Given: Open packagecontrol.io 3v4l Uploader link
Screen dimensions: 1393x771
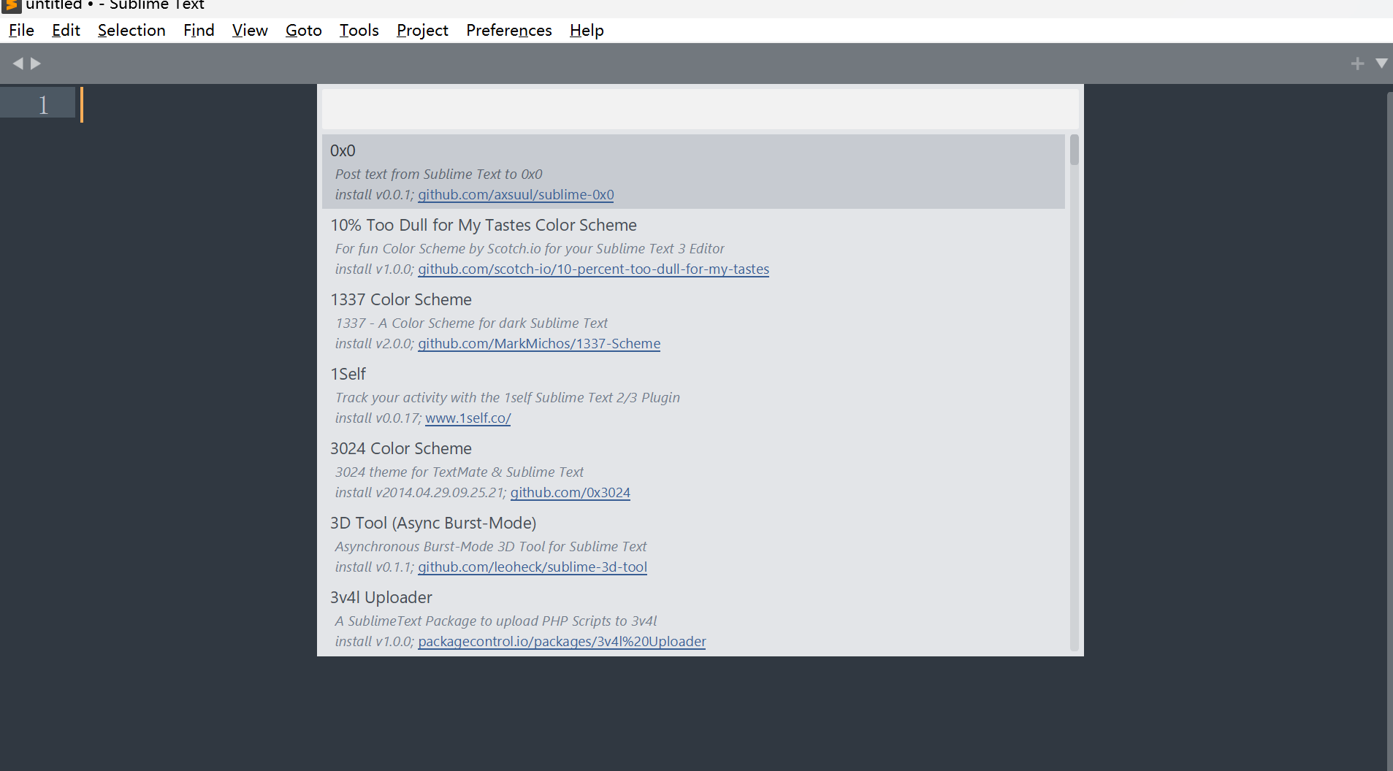Looking at the screenshot, I should coord(562,642).
